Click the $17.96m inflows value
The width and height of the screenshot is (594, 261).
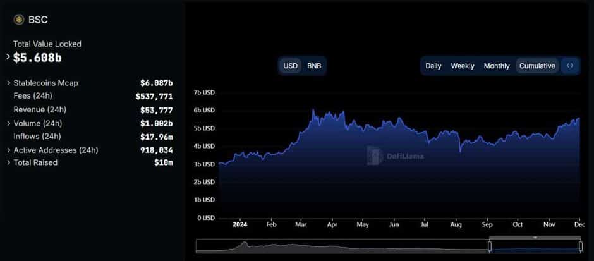(x=157, y=137)
